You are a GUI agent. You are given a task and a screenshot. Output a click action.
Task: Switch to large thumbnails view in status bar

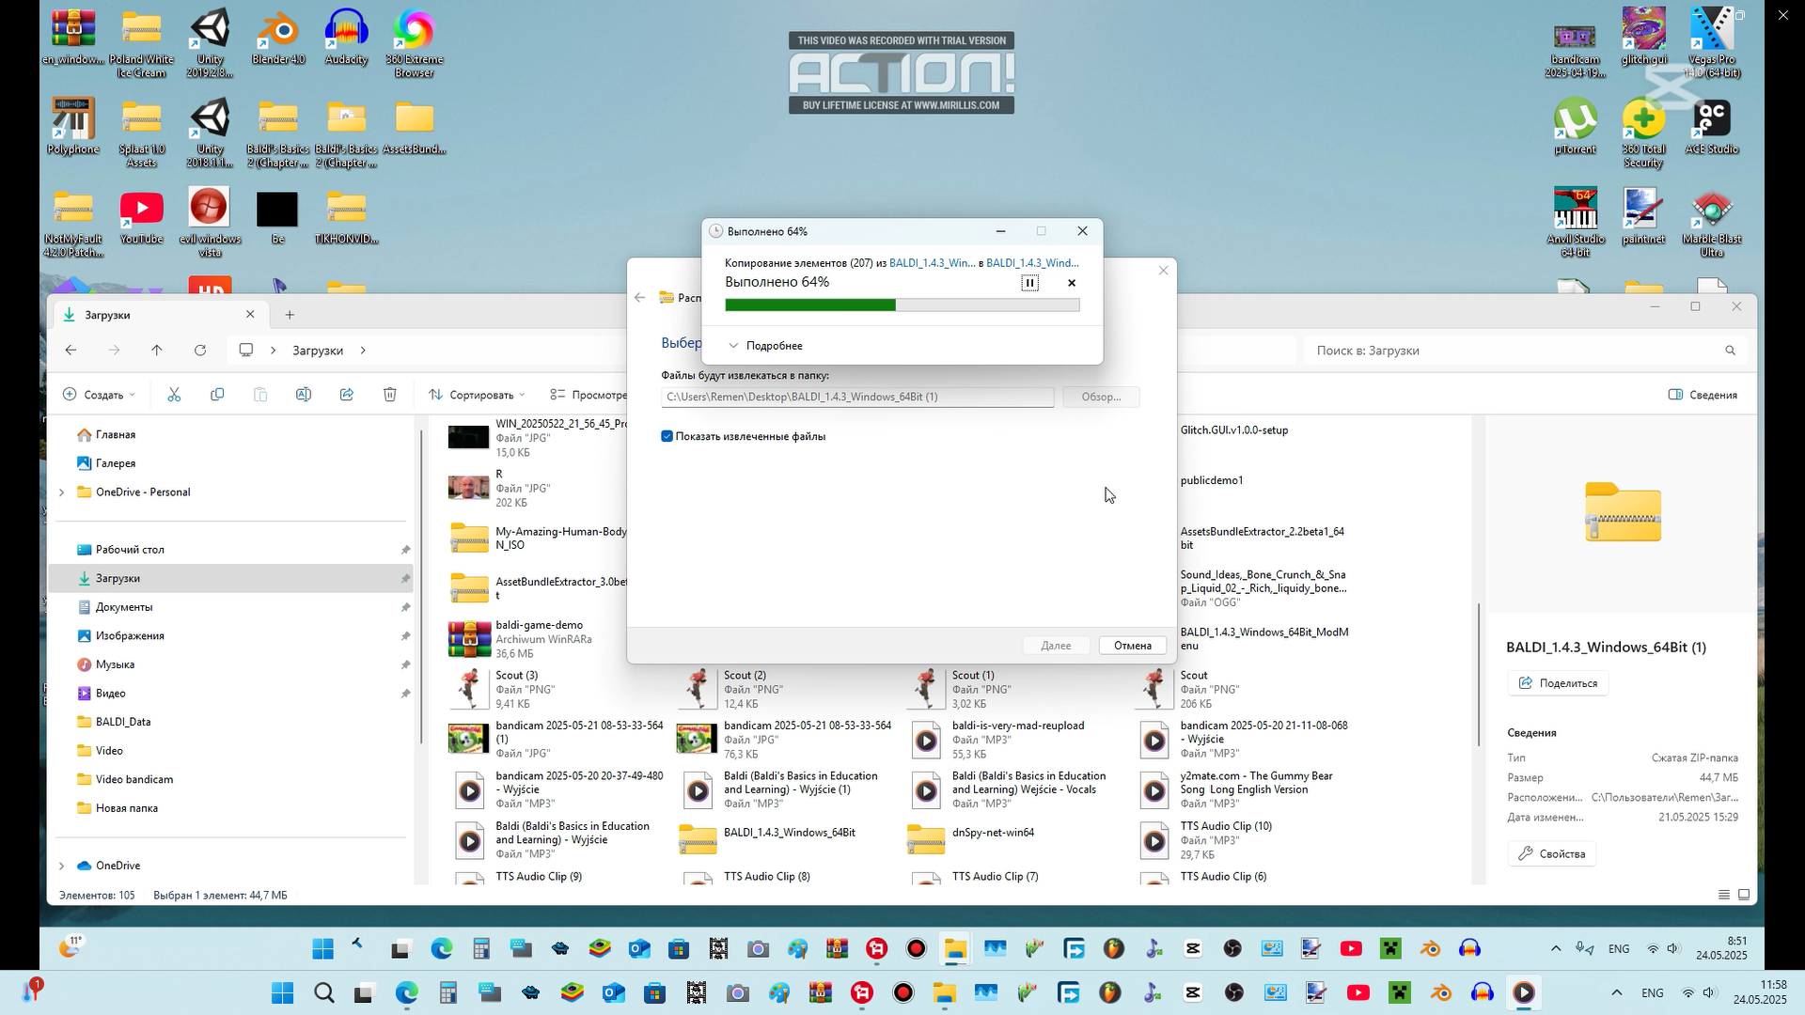(x=1744, y=895)
